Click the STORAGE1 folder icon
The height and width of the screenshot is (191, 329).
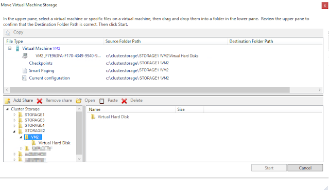tap(21, 114)
